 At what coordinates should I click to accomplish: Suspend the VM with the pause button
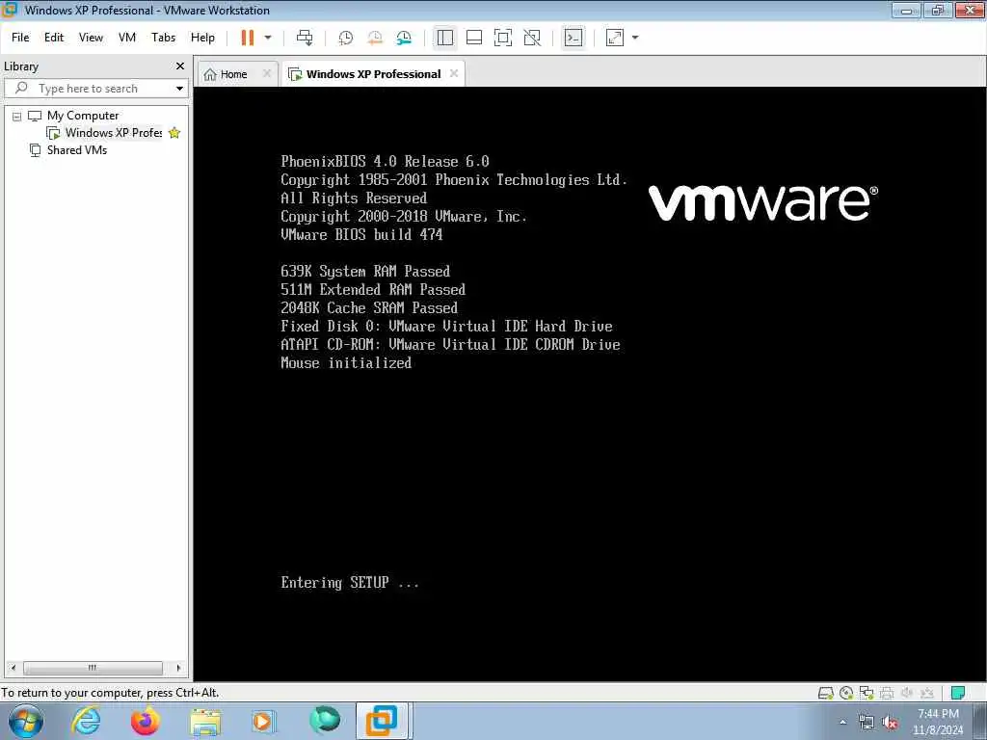pos(248,38)
